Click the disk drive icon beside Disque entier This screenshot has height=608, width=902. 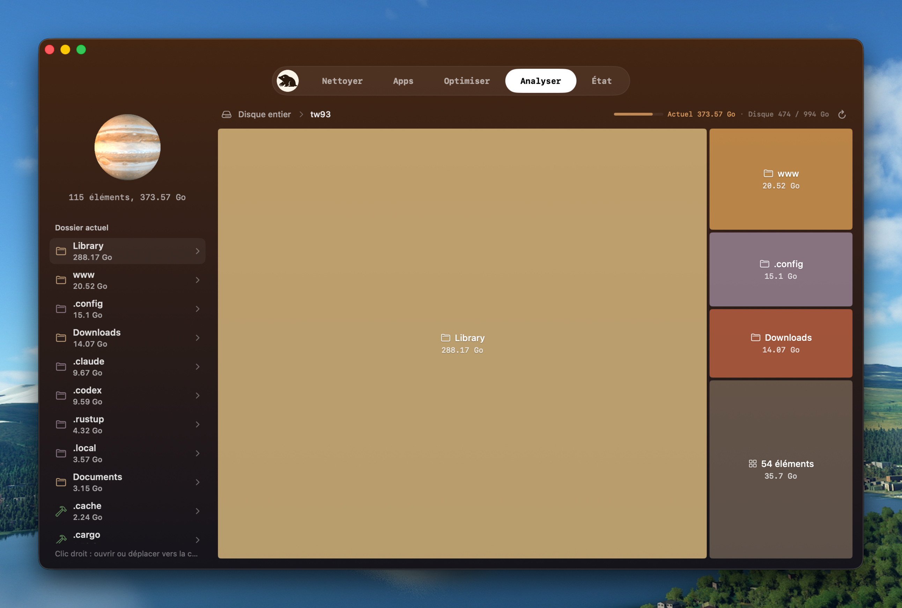tap(226, 115)
